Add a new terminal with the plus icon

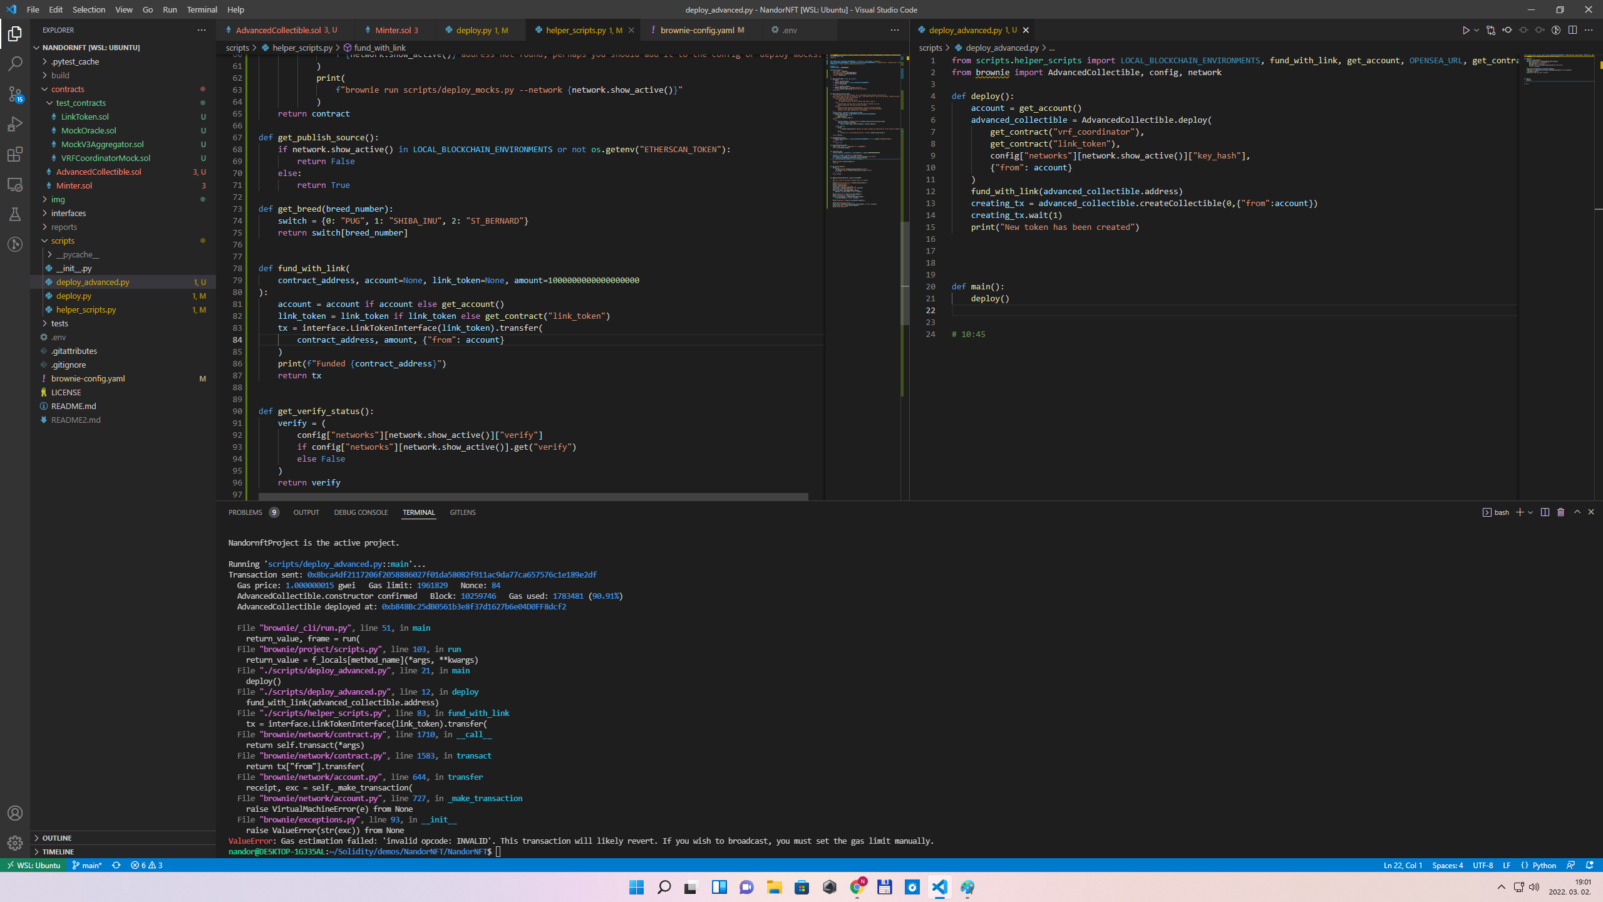pyautogui.click(x=1520, y=512)
